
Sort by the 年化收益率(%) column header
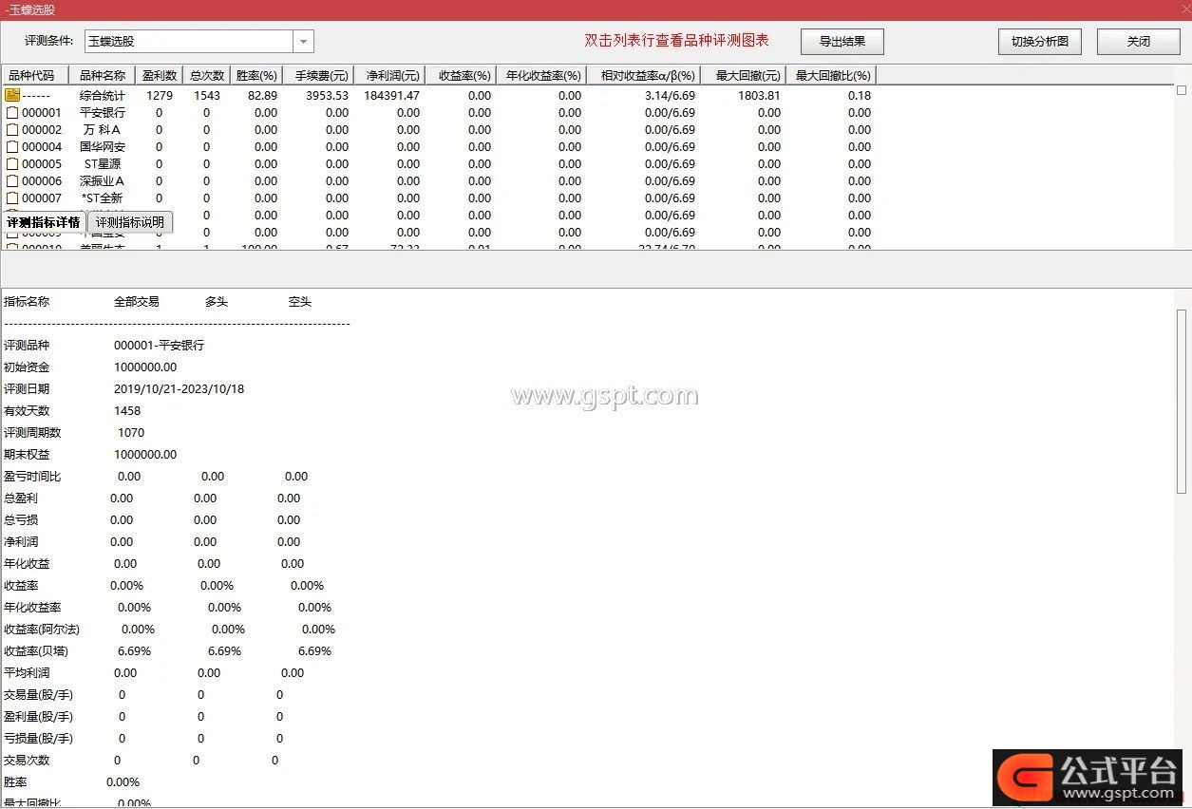click(x=541, y=75)
